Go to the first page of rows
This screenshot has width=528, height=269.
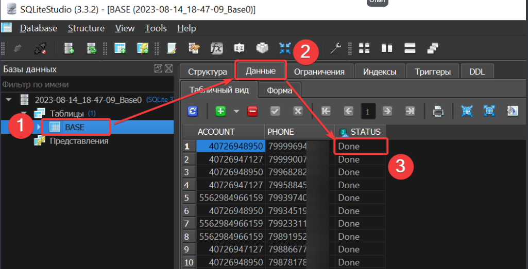[326, 111]
